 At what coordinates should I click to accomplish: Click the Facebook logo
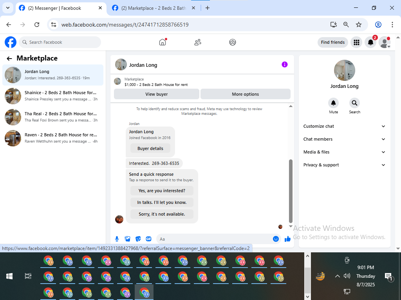(x=11, y=42)
